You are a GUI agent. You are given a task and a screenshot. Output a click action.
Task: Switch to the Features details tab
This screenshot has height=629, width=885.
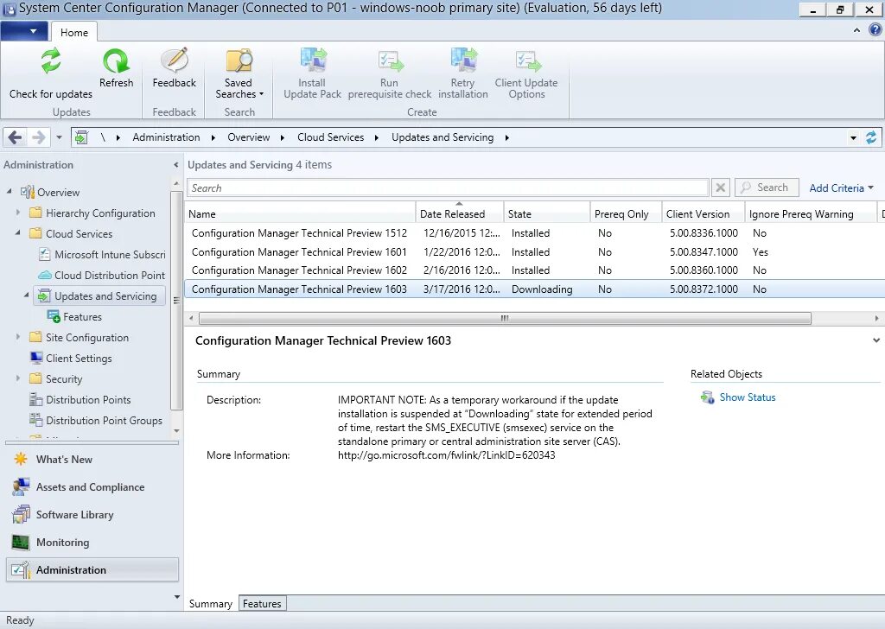point(262,604)
